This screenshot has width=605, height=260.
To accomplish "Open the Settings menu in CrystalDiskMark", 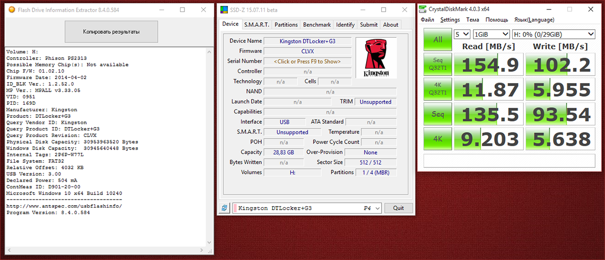I will coord(450,20).
